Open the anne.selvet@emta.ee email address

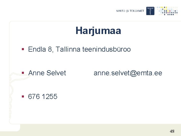point(128,73)
